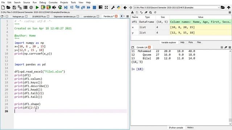
Task: Open the Consoles menu
Action: [53, 3]
